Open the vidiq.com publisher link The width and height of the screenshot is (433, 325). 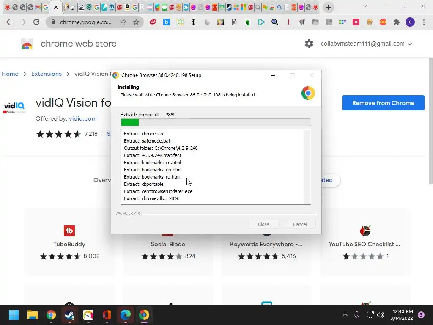[82, 118]
